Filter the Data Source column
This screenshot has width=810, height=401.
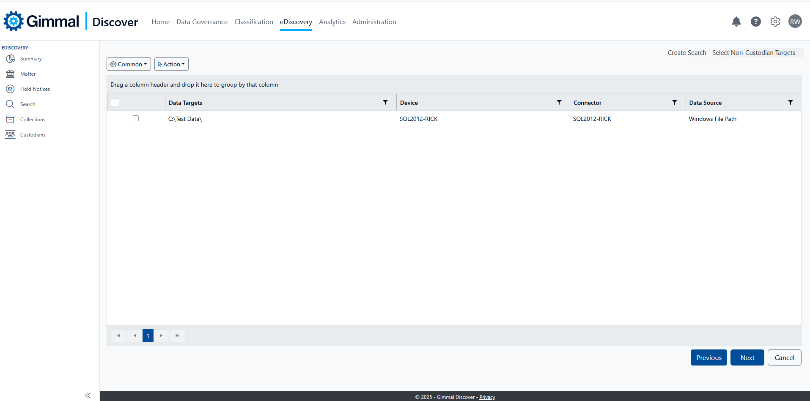pyautogui.click(x=790, y=103)
